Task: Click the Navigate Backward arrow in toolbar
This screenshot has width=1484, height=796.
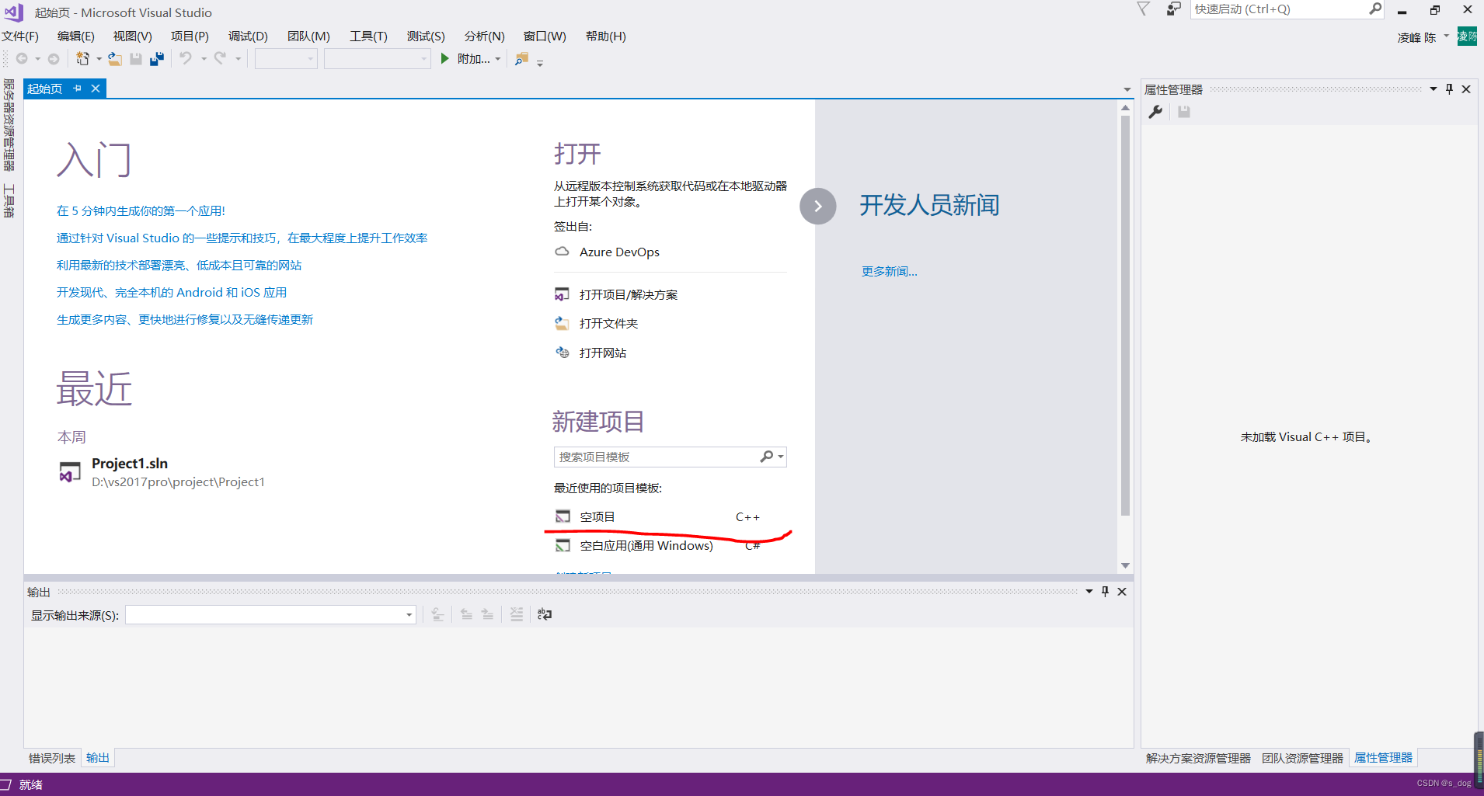Action: [x=22, y=59]
